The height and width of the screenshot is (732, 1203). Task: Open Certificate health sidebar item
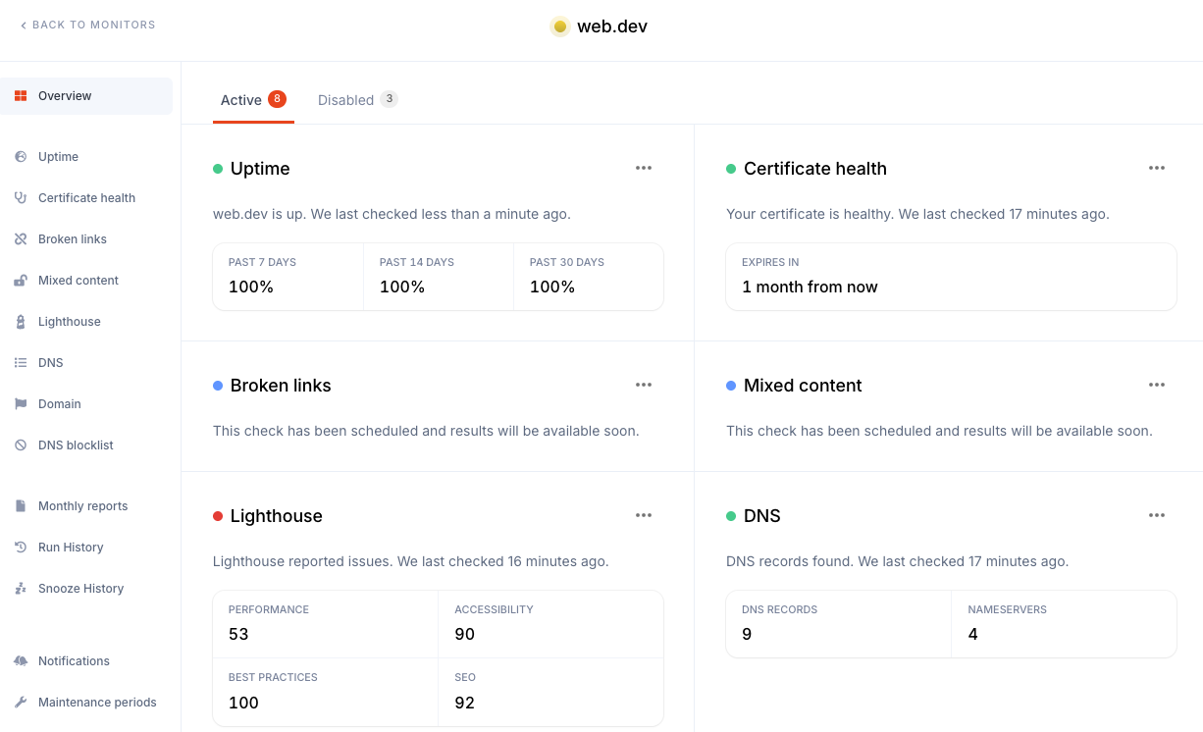[86, 198]
